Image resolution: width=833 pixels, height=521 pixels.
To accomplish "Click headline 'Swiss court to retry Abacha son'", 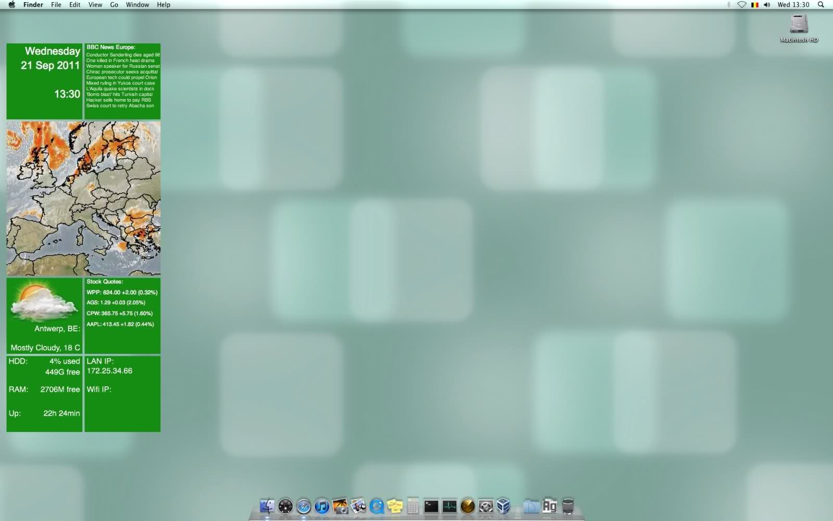I will coord(120,106).
